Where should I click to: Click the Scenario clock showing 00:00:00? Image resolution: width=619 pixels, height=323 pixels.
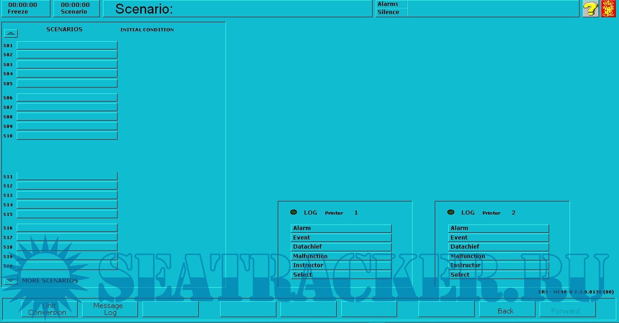(x=76, y=9)
